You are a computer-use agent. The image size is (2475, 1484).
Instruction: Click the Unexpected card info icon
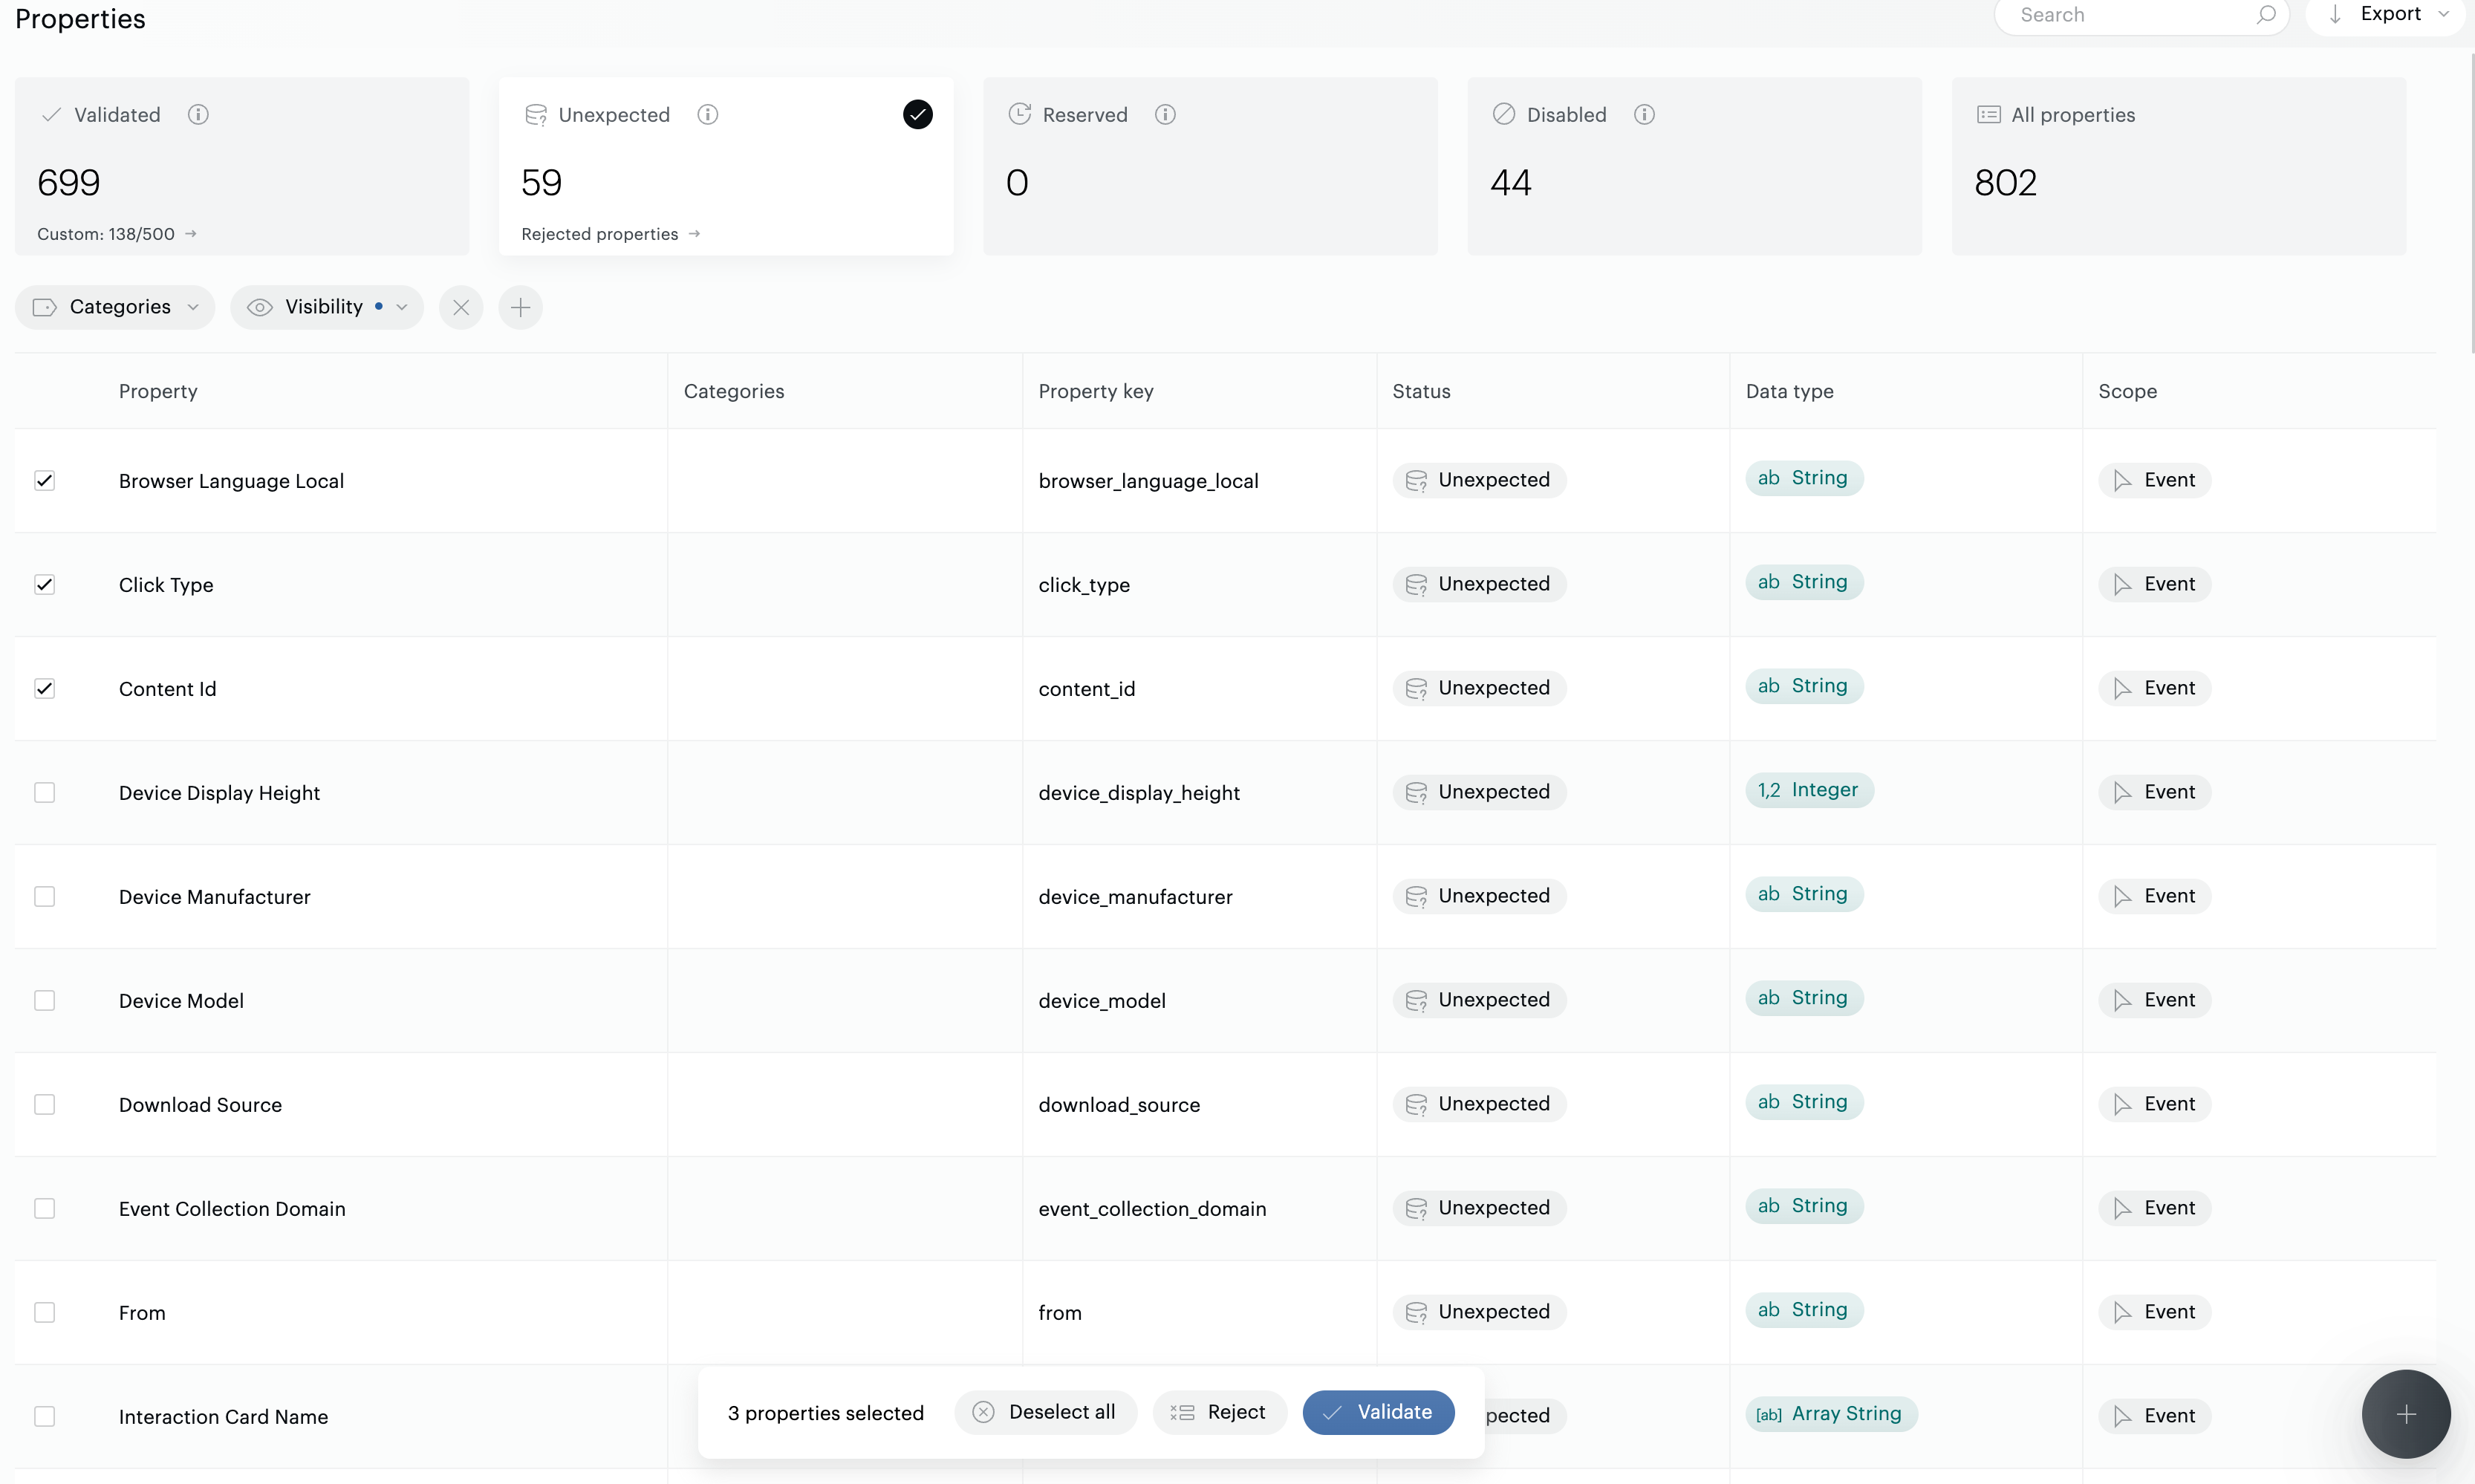pos(707,115)
